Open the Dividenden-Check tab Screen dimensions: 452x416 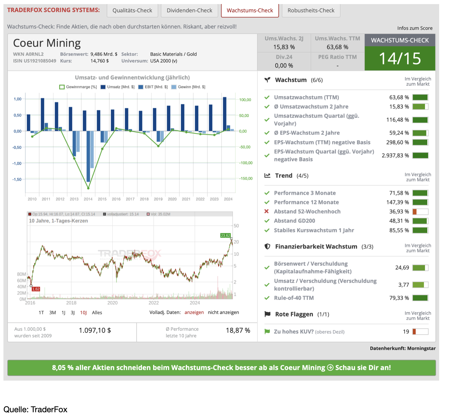pyautogui.click(x=189, y=11)
